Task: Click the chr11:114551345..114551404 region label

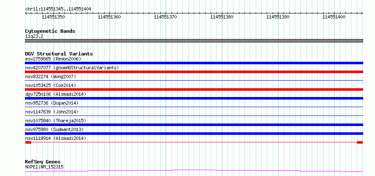Action: click(x=58, y=9)
